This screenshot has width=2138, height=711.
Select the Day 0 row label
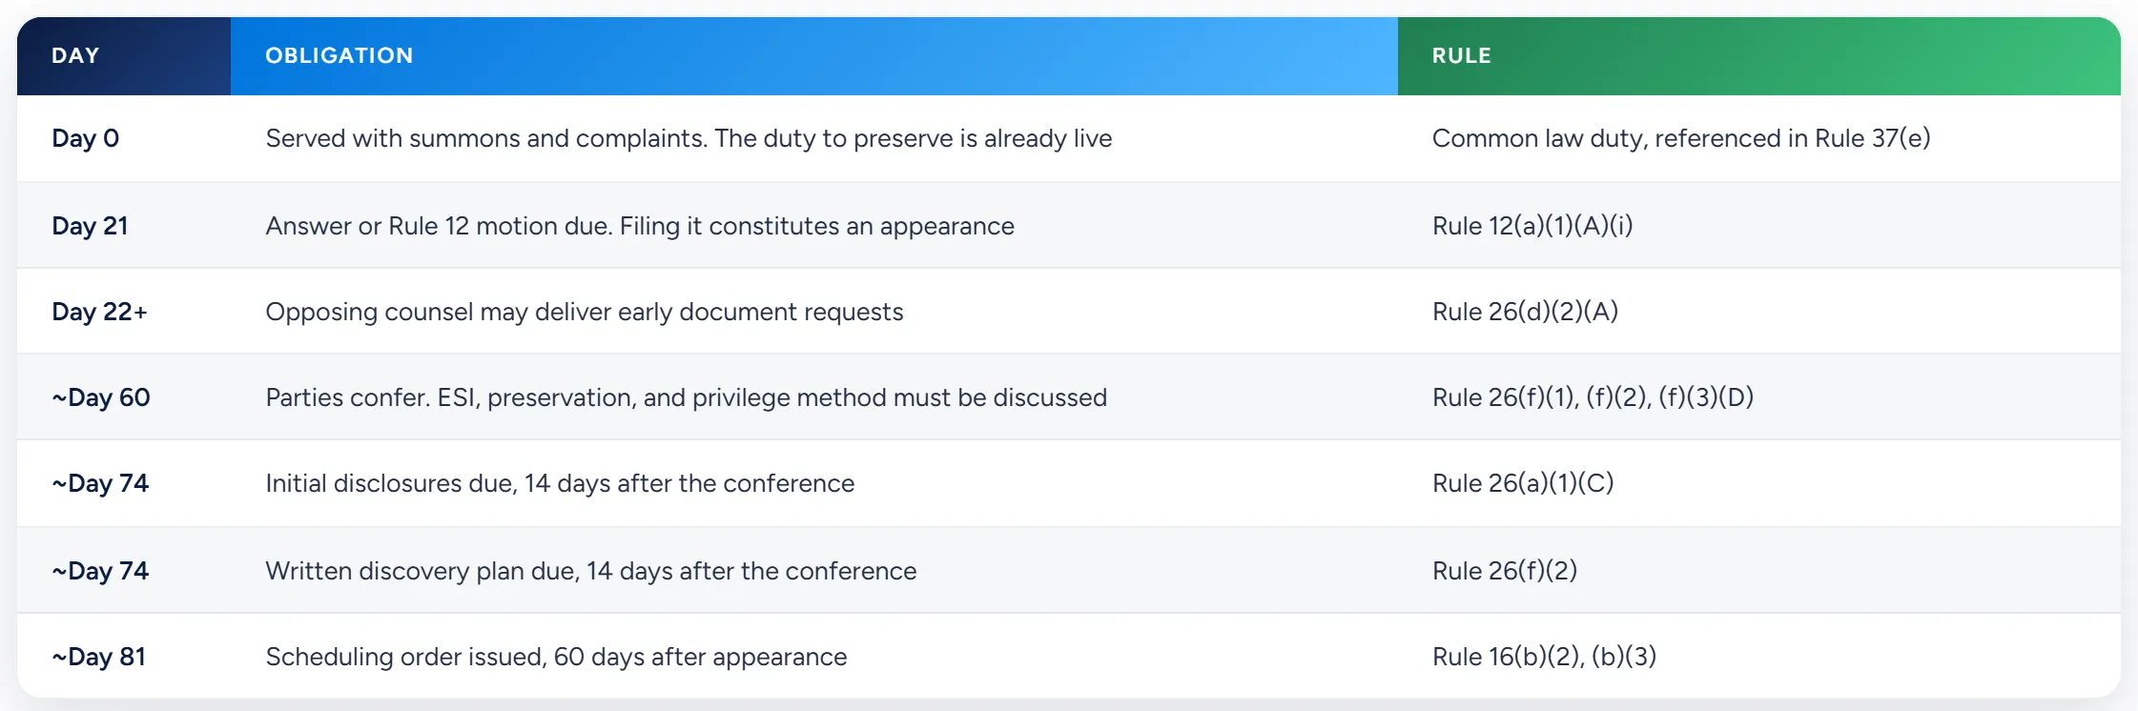86,138
